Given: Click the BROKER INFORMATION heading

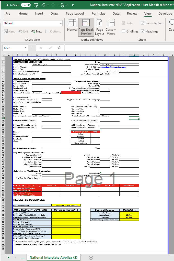Looking at the screenshot, I should (x=28, y=62).
